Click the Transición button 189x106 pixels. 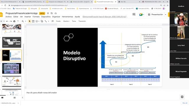[82, 21]
